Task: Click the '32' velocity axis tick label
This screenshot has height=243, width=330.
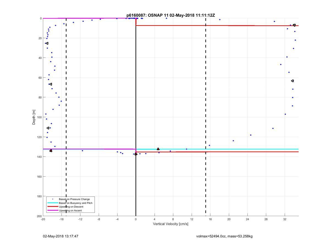Action: 285,219
